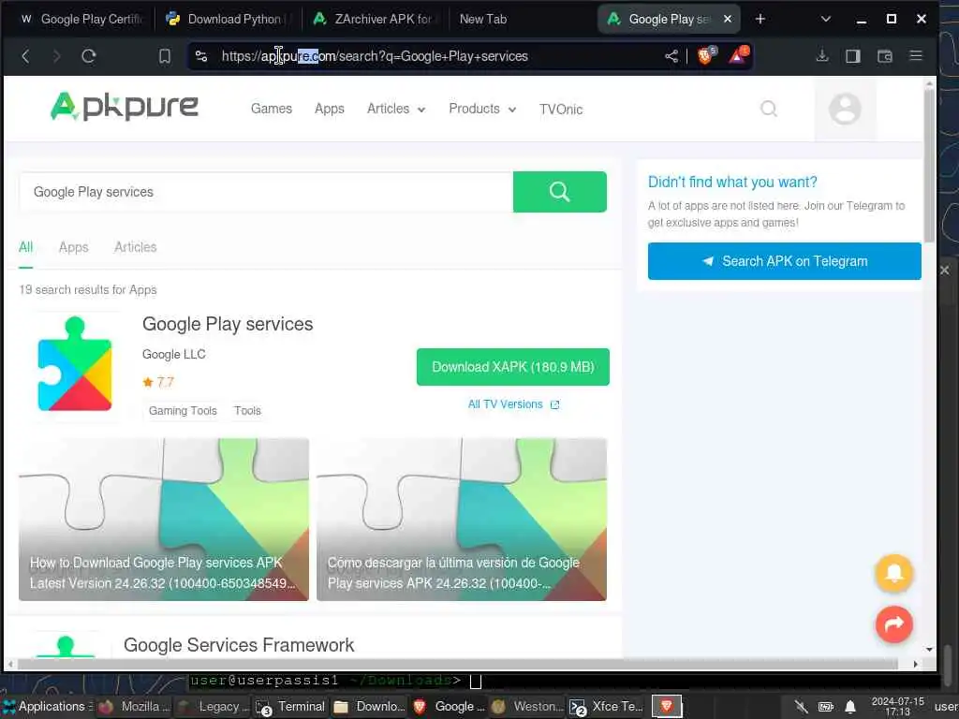Click Search APK on Telegram button

pyautogui.click(x=785, y=261)
